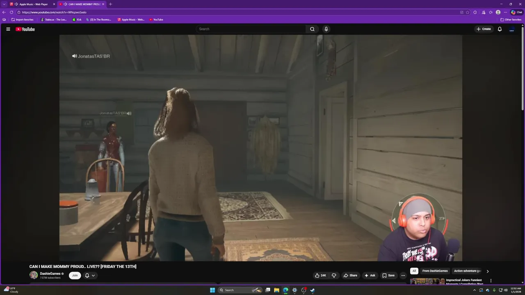Open the split screen icon in address bar

pos(462,12)
